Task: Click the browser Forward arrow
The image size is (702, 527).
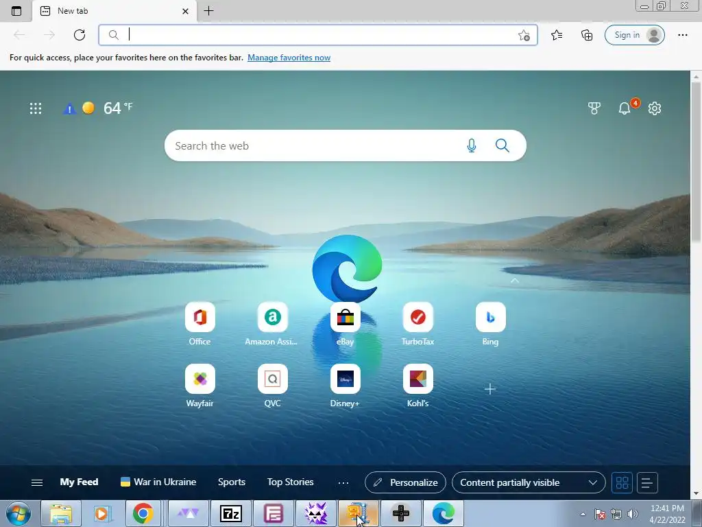Action: 49,35
